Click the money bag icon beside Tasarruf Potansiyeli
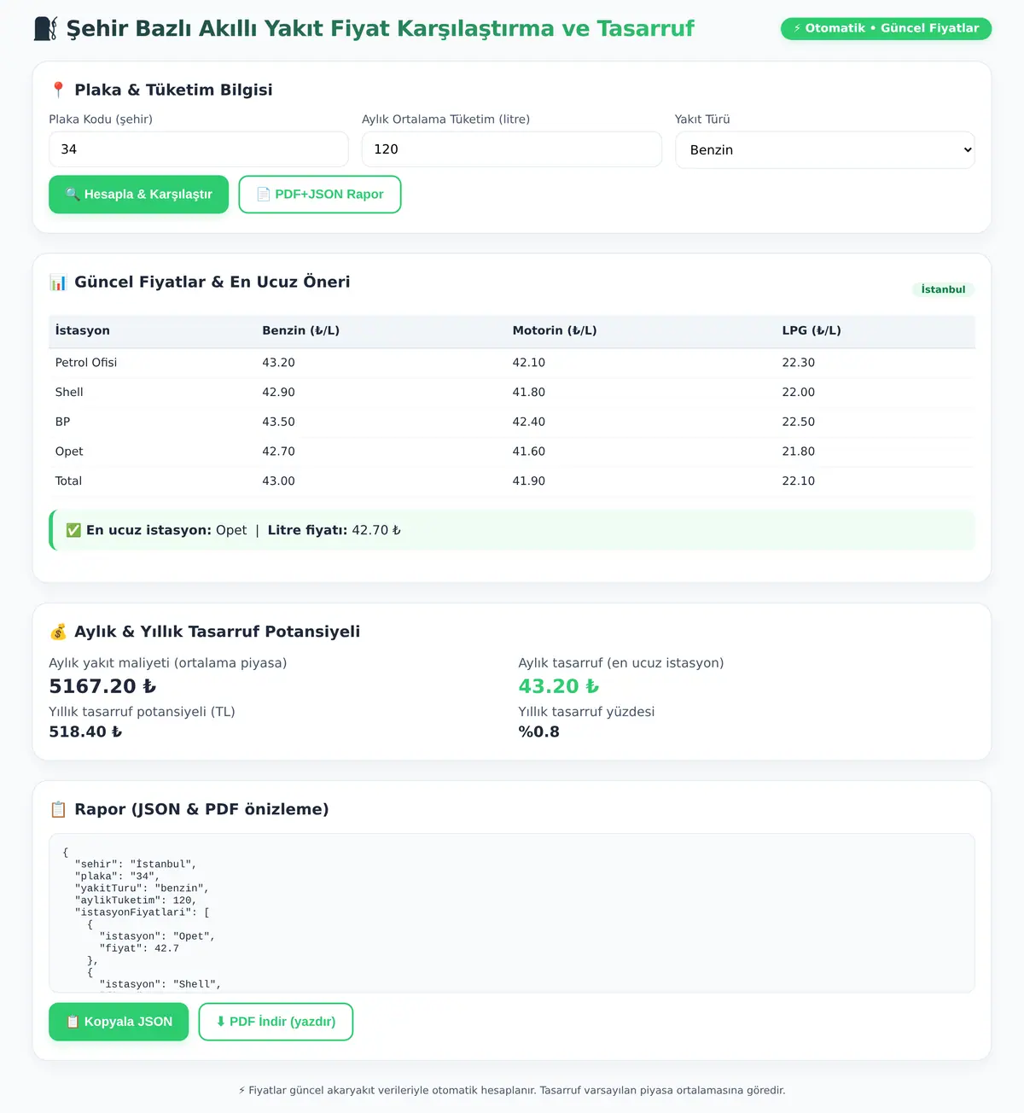The image size is (1024, 1113). pos(58,632)
